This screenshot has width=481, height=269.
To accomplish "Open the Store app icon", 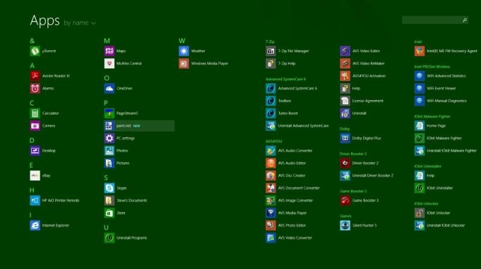I will pyautogui.click(x=109, y=213).
